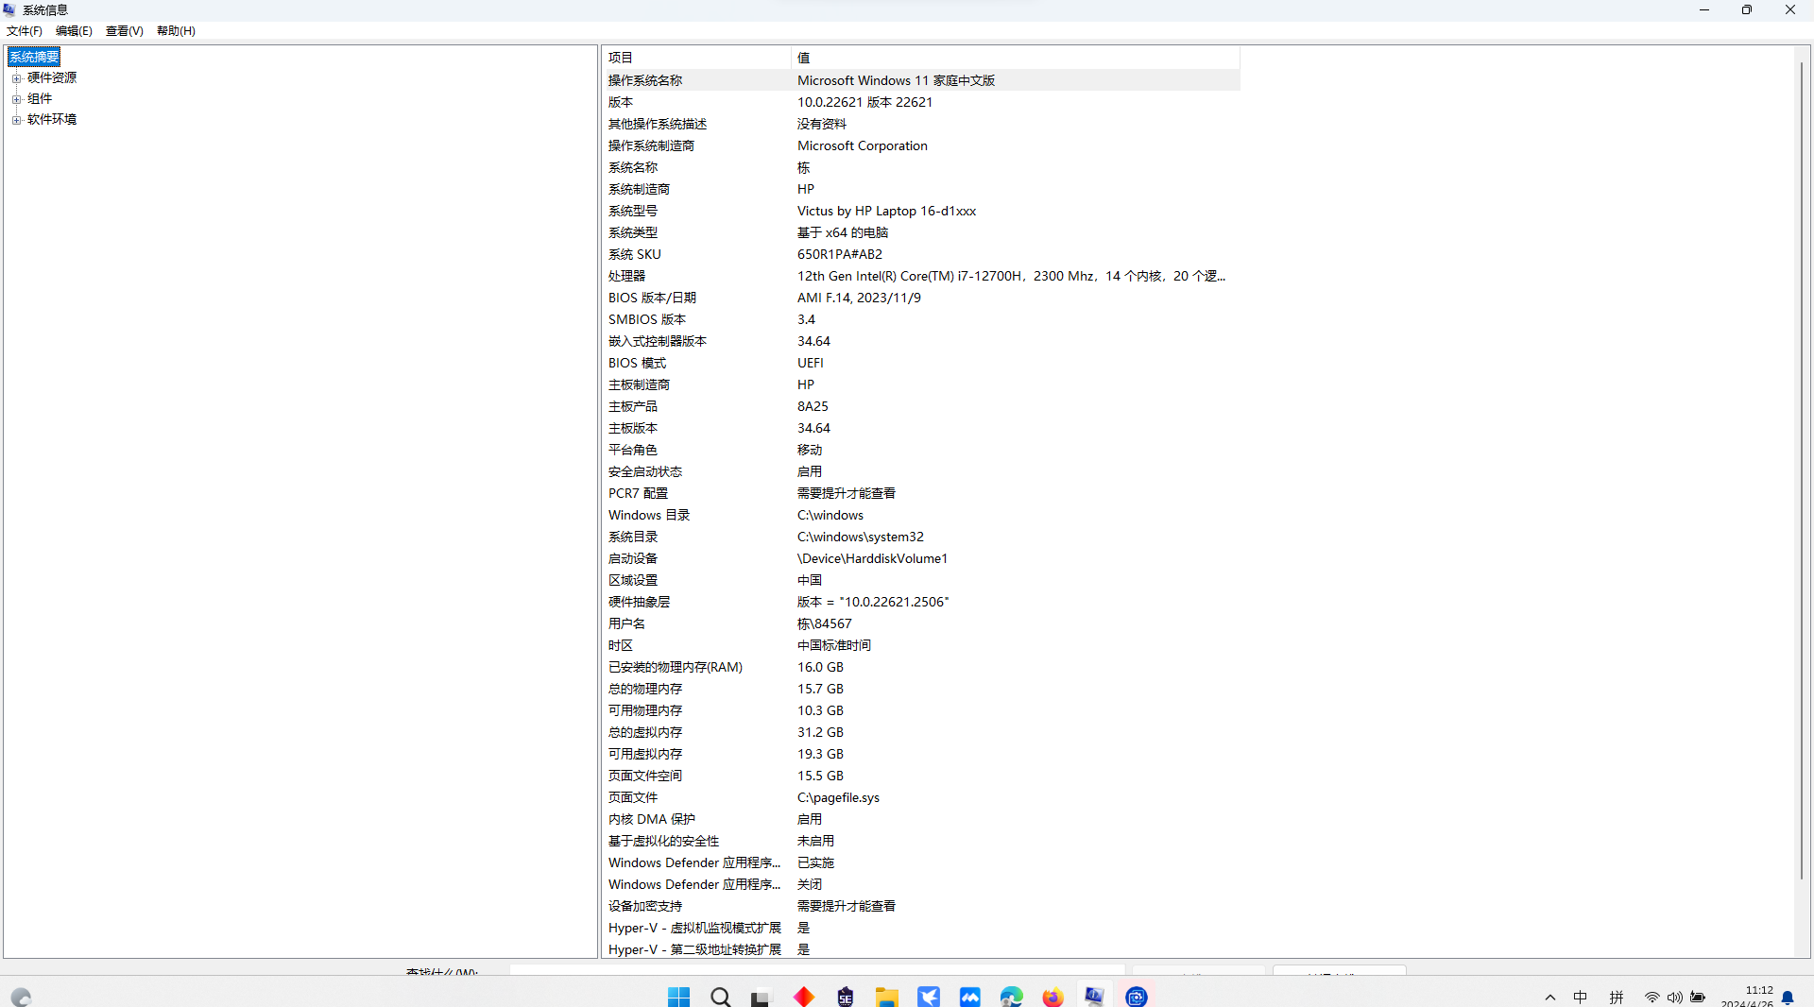Open the Windows Start menu

pos(678,997)
